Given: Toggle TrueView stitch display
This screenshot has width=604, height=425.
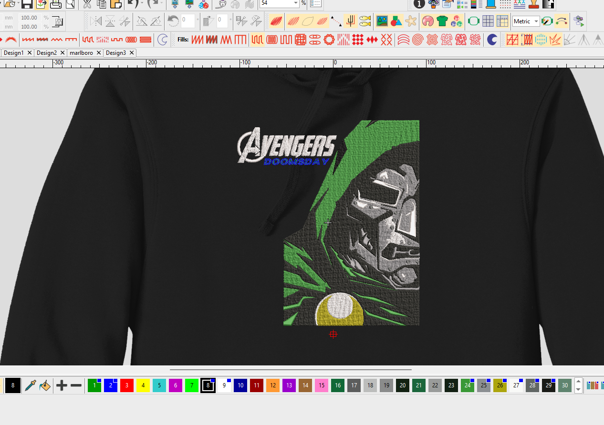Looking at the screenshot, I should (276, 21).
